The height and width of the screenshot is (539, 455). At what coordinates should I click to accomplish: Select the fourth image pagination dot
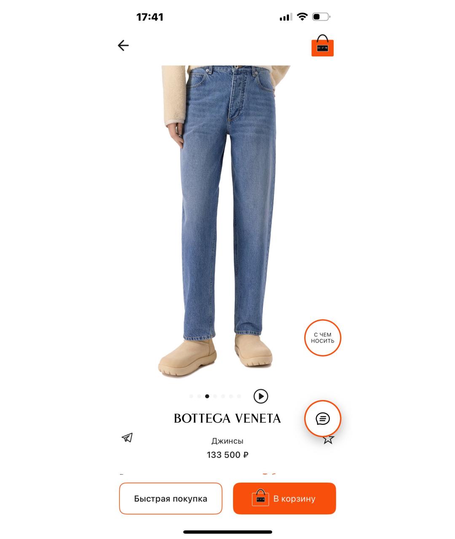point(215,396)
